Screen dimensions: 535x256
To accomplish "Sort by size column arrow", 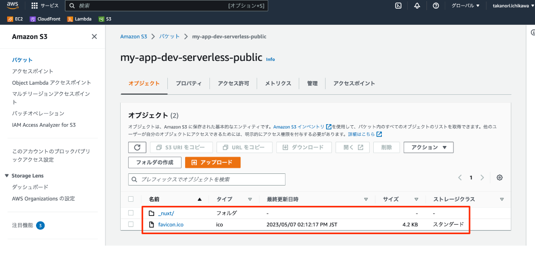I will coord(416,199).
